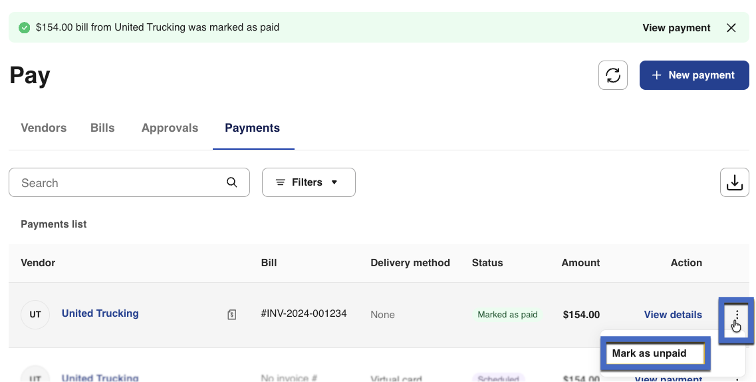This screenshot has height=382, width=756.
Task: Click View payment in the banner
Action: (x=676, y=28)
